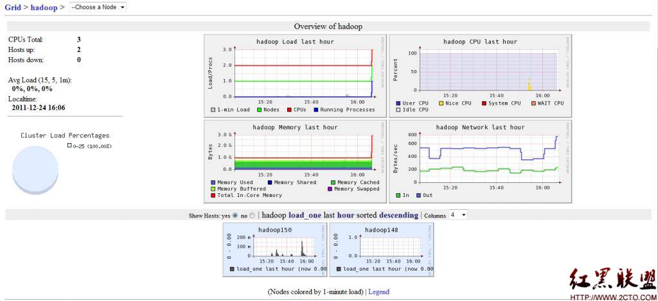Click the network Out legend swatch
658x301 pixels.
click(x=418, y=195)
